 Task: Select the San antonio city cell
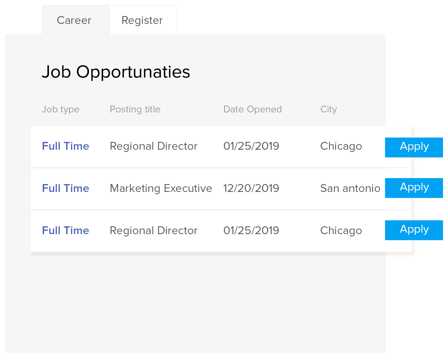click(350, 188)
